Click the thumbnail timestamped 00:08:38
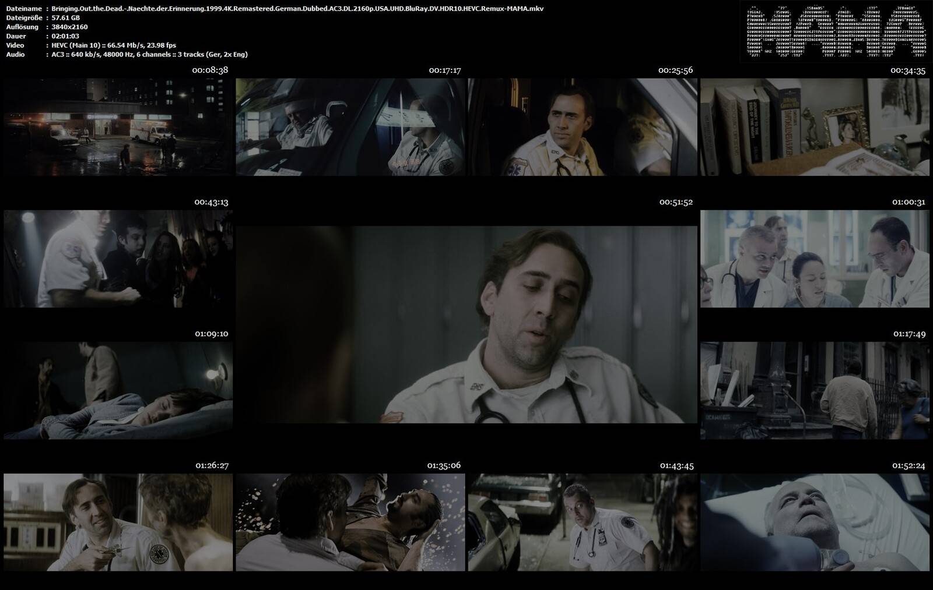Image resolution: width=933 pixels, height=590 pixels. pyautogui.click(x=118, y=127)
